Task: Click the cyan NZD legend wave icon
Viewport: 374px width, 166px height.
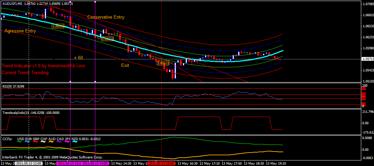Action: [x=75, y=142]
